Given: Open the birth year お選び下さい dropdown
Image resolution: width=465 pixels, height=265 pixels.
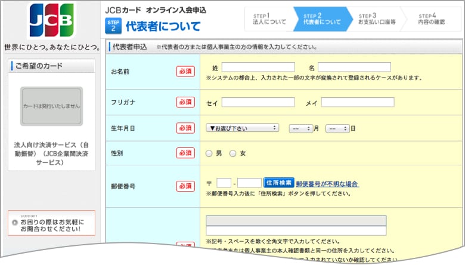Looking at the screenshot, I should click(x=242, y=128).
